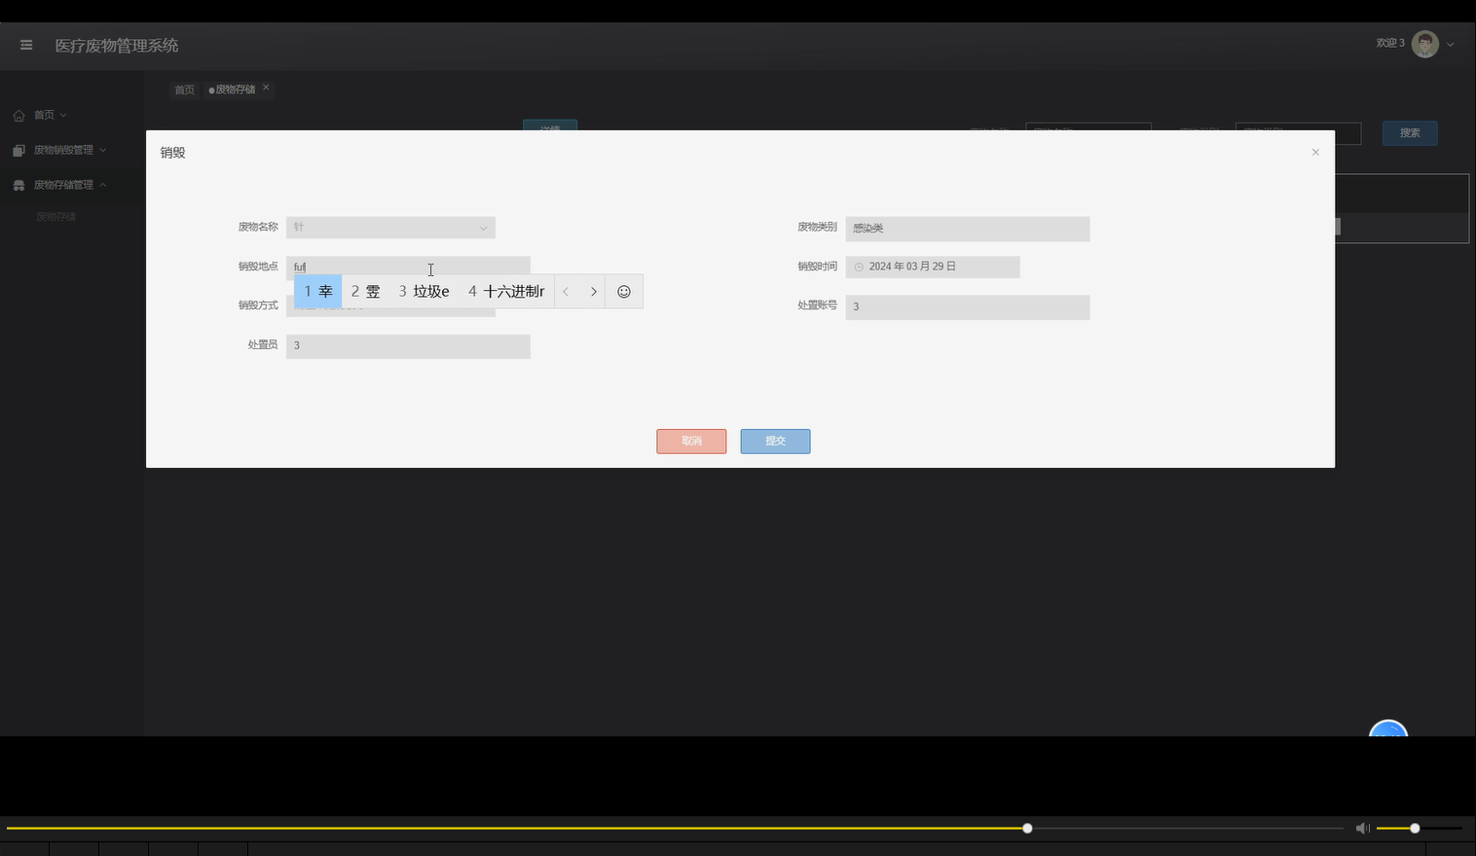The height and width of the screenshot is (856, 1476).
Task: Expand the user account chevron
Action: (1451, 45)
